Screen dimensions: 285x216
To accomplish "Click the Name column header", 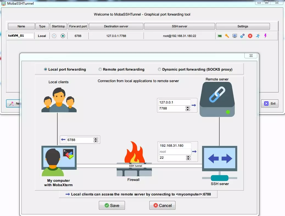I will 21,26.
